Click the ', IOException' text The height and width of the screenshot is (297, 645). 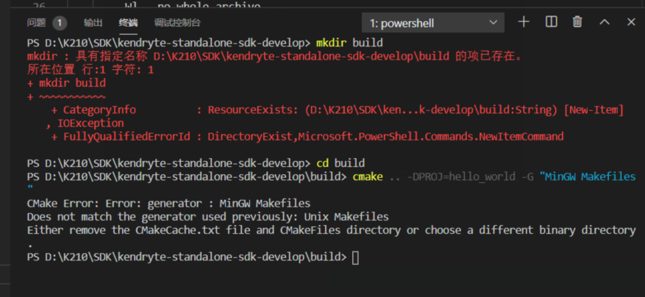[x=85, y=123]
